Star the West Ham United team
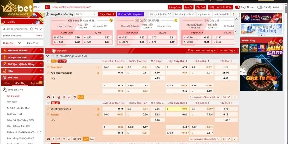 [x=48, y=109]
